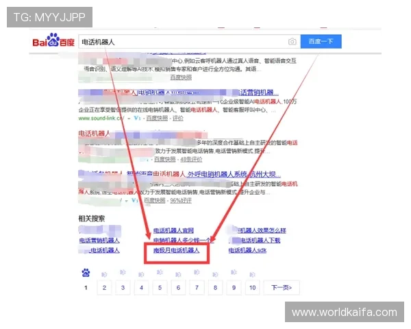Open 百度快照 beside www.sound-link.cn
Image resolution: width=411 pixels, height=329 pixels.
[x=157, y=118]
